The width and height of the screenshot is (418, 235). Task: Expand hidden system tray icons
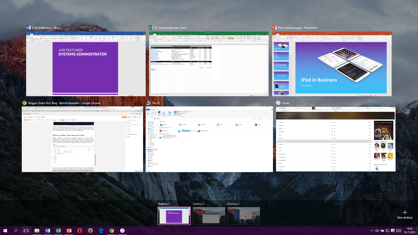(x=371, y=231)
